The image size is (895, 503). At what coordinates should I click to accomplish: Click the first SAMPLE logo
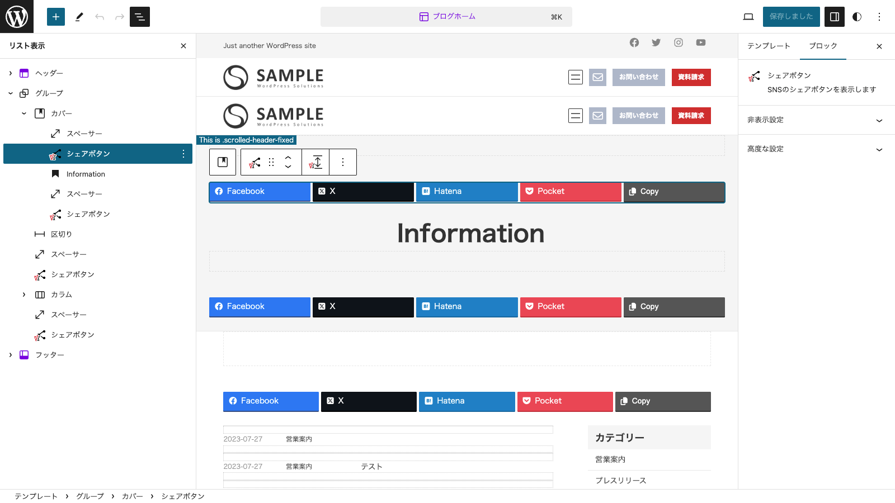[274, 77]
